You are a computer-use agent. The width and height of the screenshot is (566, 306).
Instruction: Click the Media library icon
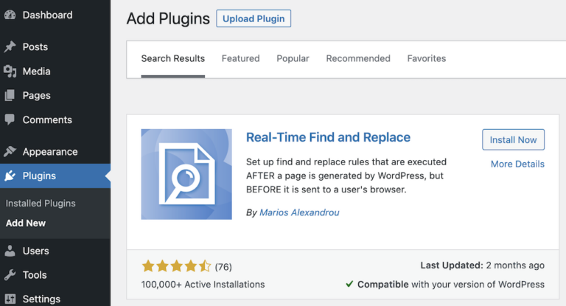pyautogui.click(x=10, y=71)
